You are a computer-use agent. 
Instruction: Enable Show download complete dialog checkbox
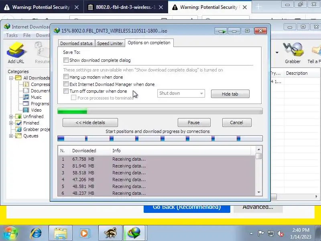(x=66, y=60)
